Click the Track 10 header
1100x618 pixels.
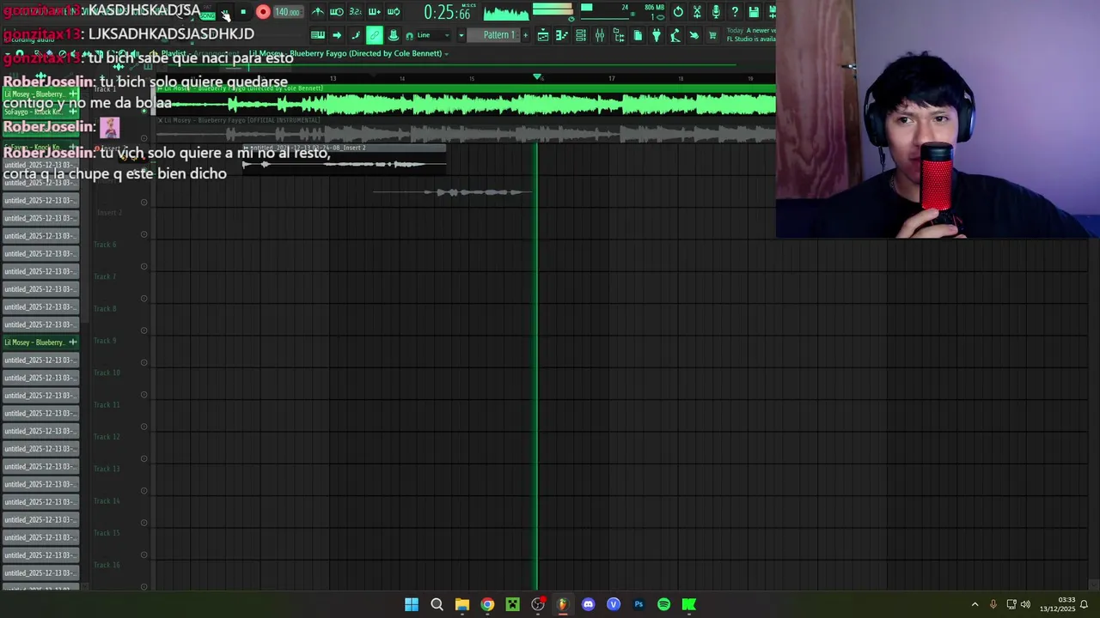(x=107, y=373)
